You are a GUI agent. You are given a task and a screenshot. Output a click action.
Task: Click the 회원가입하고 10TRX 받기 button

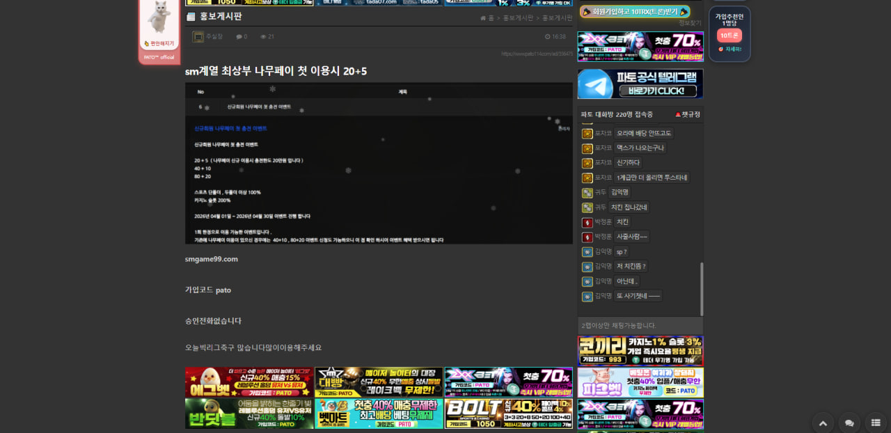(x=635, y=12)
